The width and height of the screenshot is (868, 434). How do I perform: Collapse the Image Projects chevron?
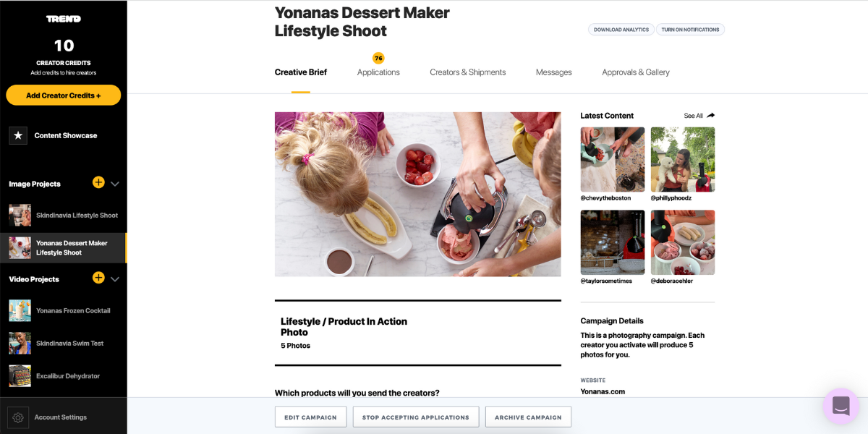tap(115, 184)
